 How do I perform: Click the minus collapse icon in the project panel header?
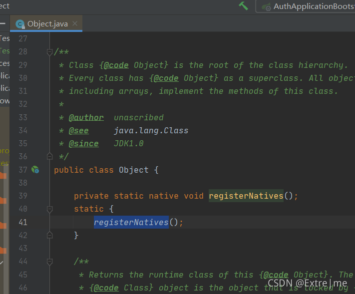tap(2, 23)
